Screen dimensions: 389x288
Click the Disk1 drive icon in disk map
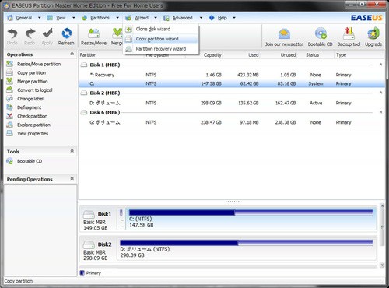[x=89, y=215]
